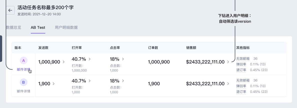Image resolution: width=297 pixels, height=108 pixels.
Task: Open 邮件详情 link for version A
Action: (x=24, y=70)
